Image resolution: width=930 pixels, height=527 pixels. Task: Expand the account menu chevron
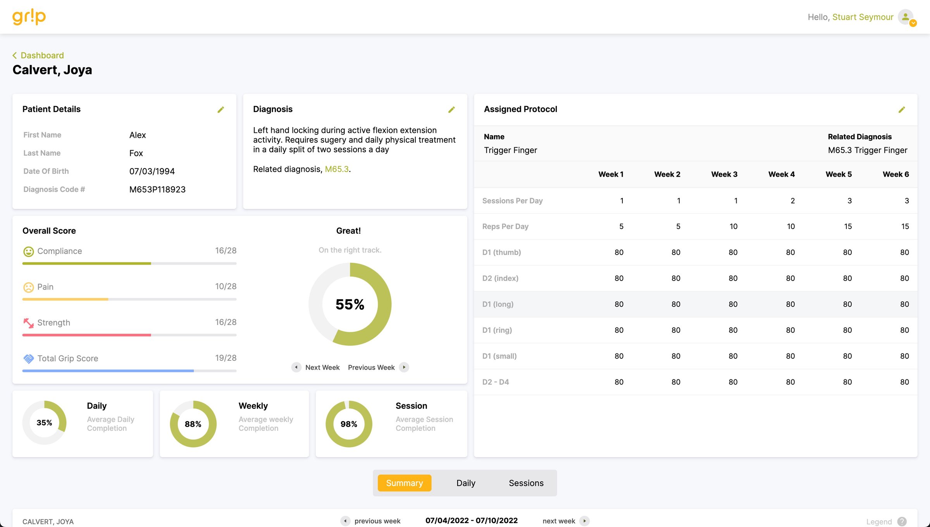coord(913,23)
